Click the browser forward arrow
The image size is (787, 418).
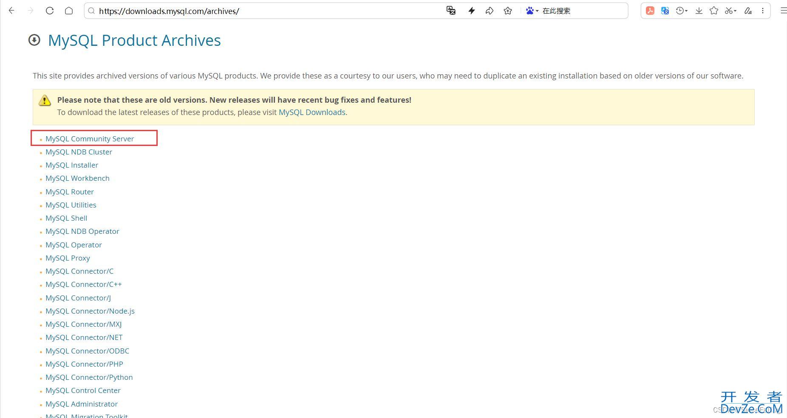[x=30, y=11]
